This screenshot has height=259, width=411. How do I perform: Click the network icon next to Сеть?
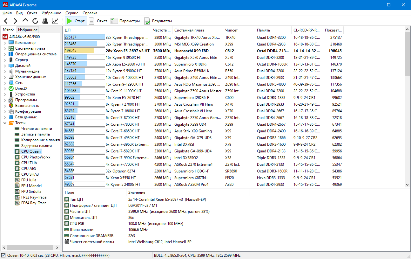[x=11, y=83]
